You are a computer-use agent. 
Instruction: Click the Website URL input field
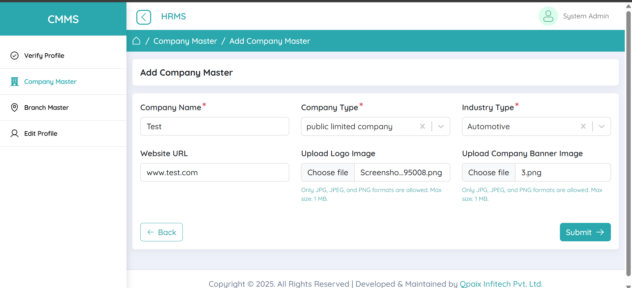click(x=214, y=172)
